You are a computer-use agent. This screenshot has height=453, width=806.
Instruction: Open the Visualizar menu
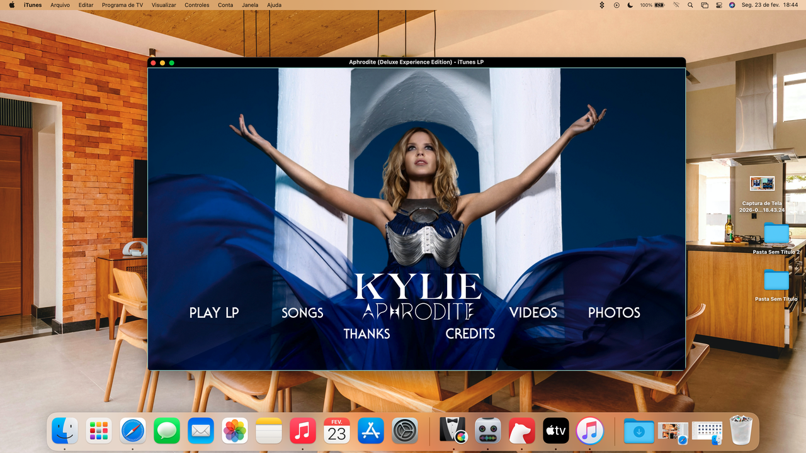pyautogui.click(x=164, y=5)
